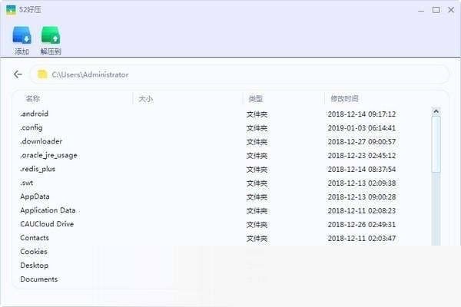Click the 52好压 app logo icon

11,10
